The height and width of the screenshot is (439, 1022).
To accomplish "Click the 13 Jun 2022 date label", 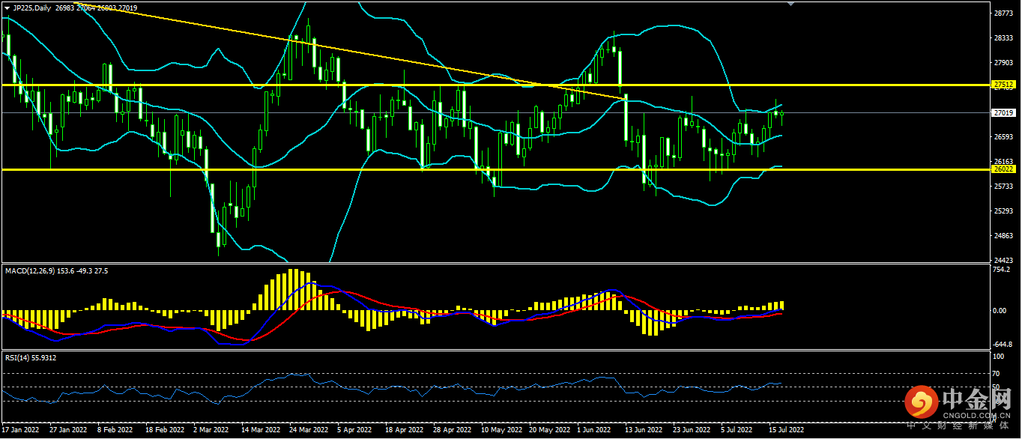I will tap(644, 431).
